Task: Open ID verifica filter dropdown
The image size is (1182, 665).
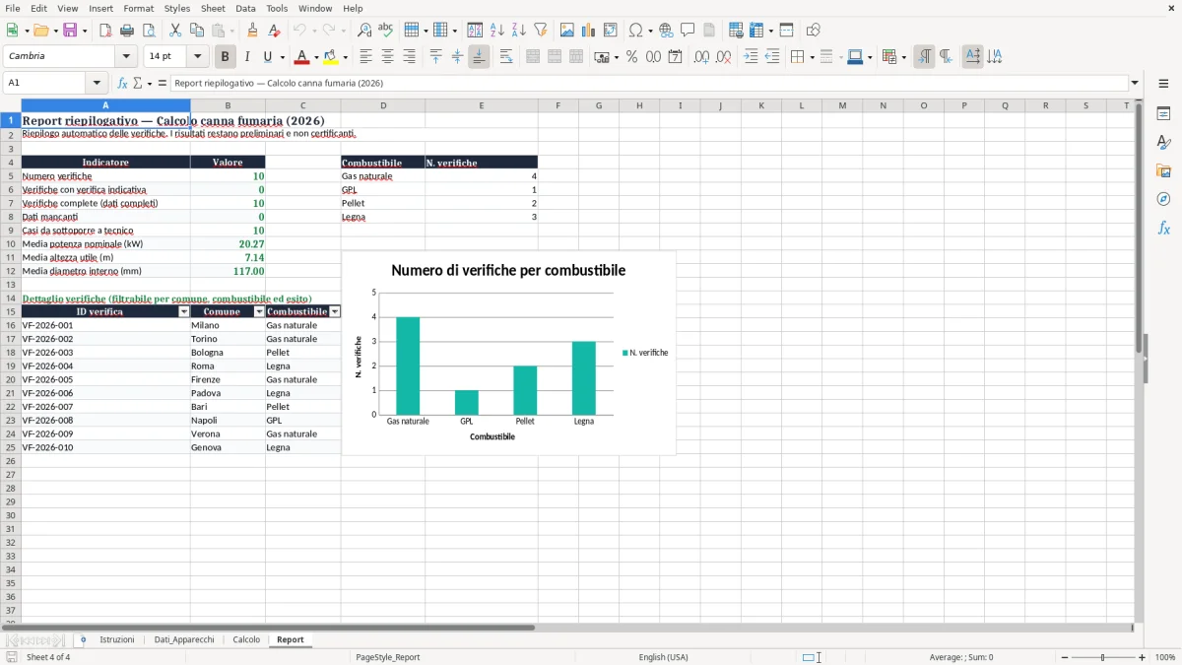Action: click(x=184, y=311)
